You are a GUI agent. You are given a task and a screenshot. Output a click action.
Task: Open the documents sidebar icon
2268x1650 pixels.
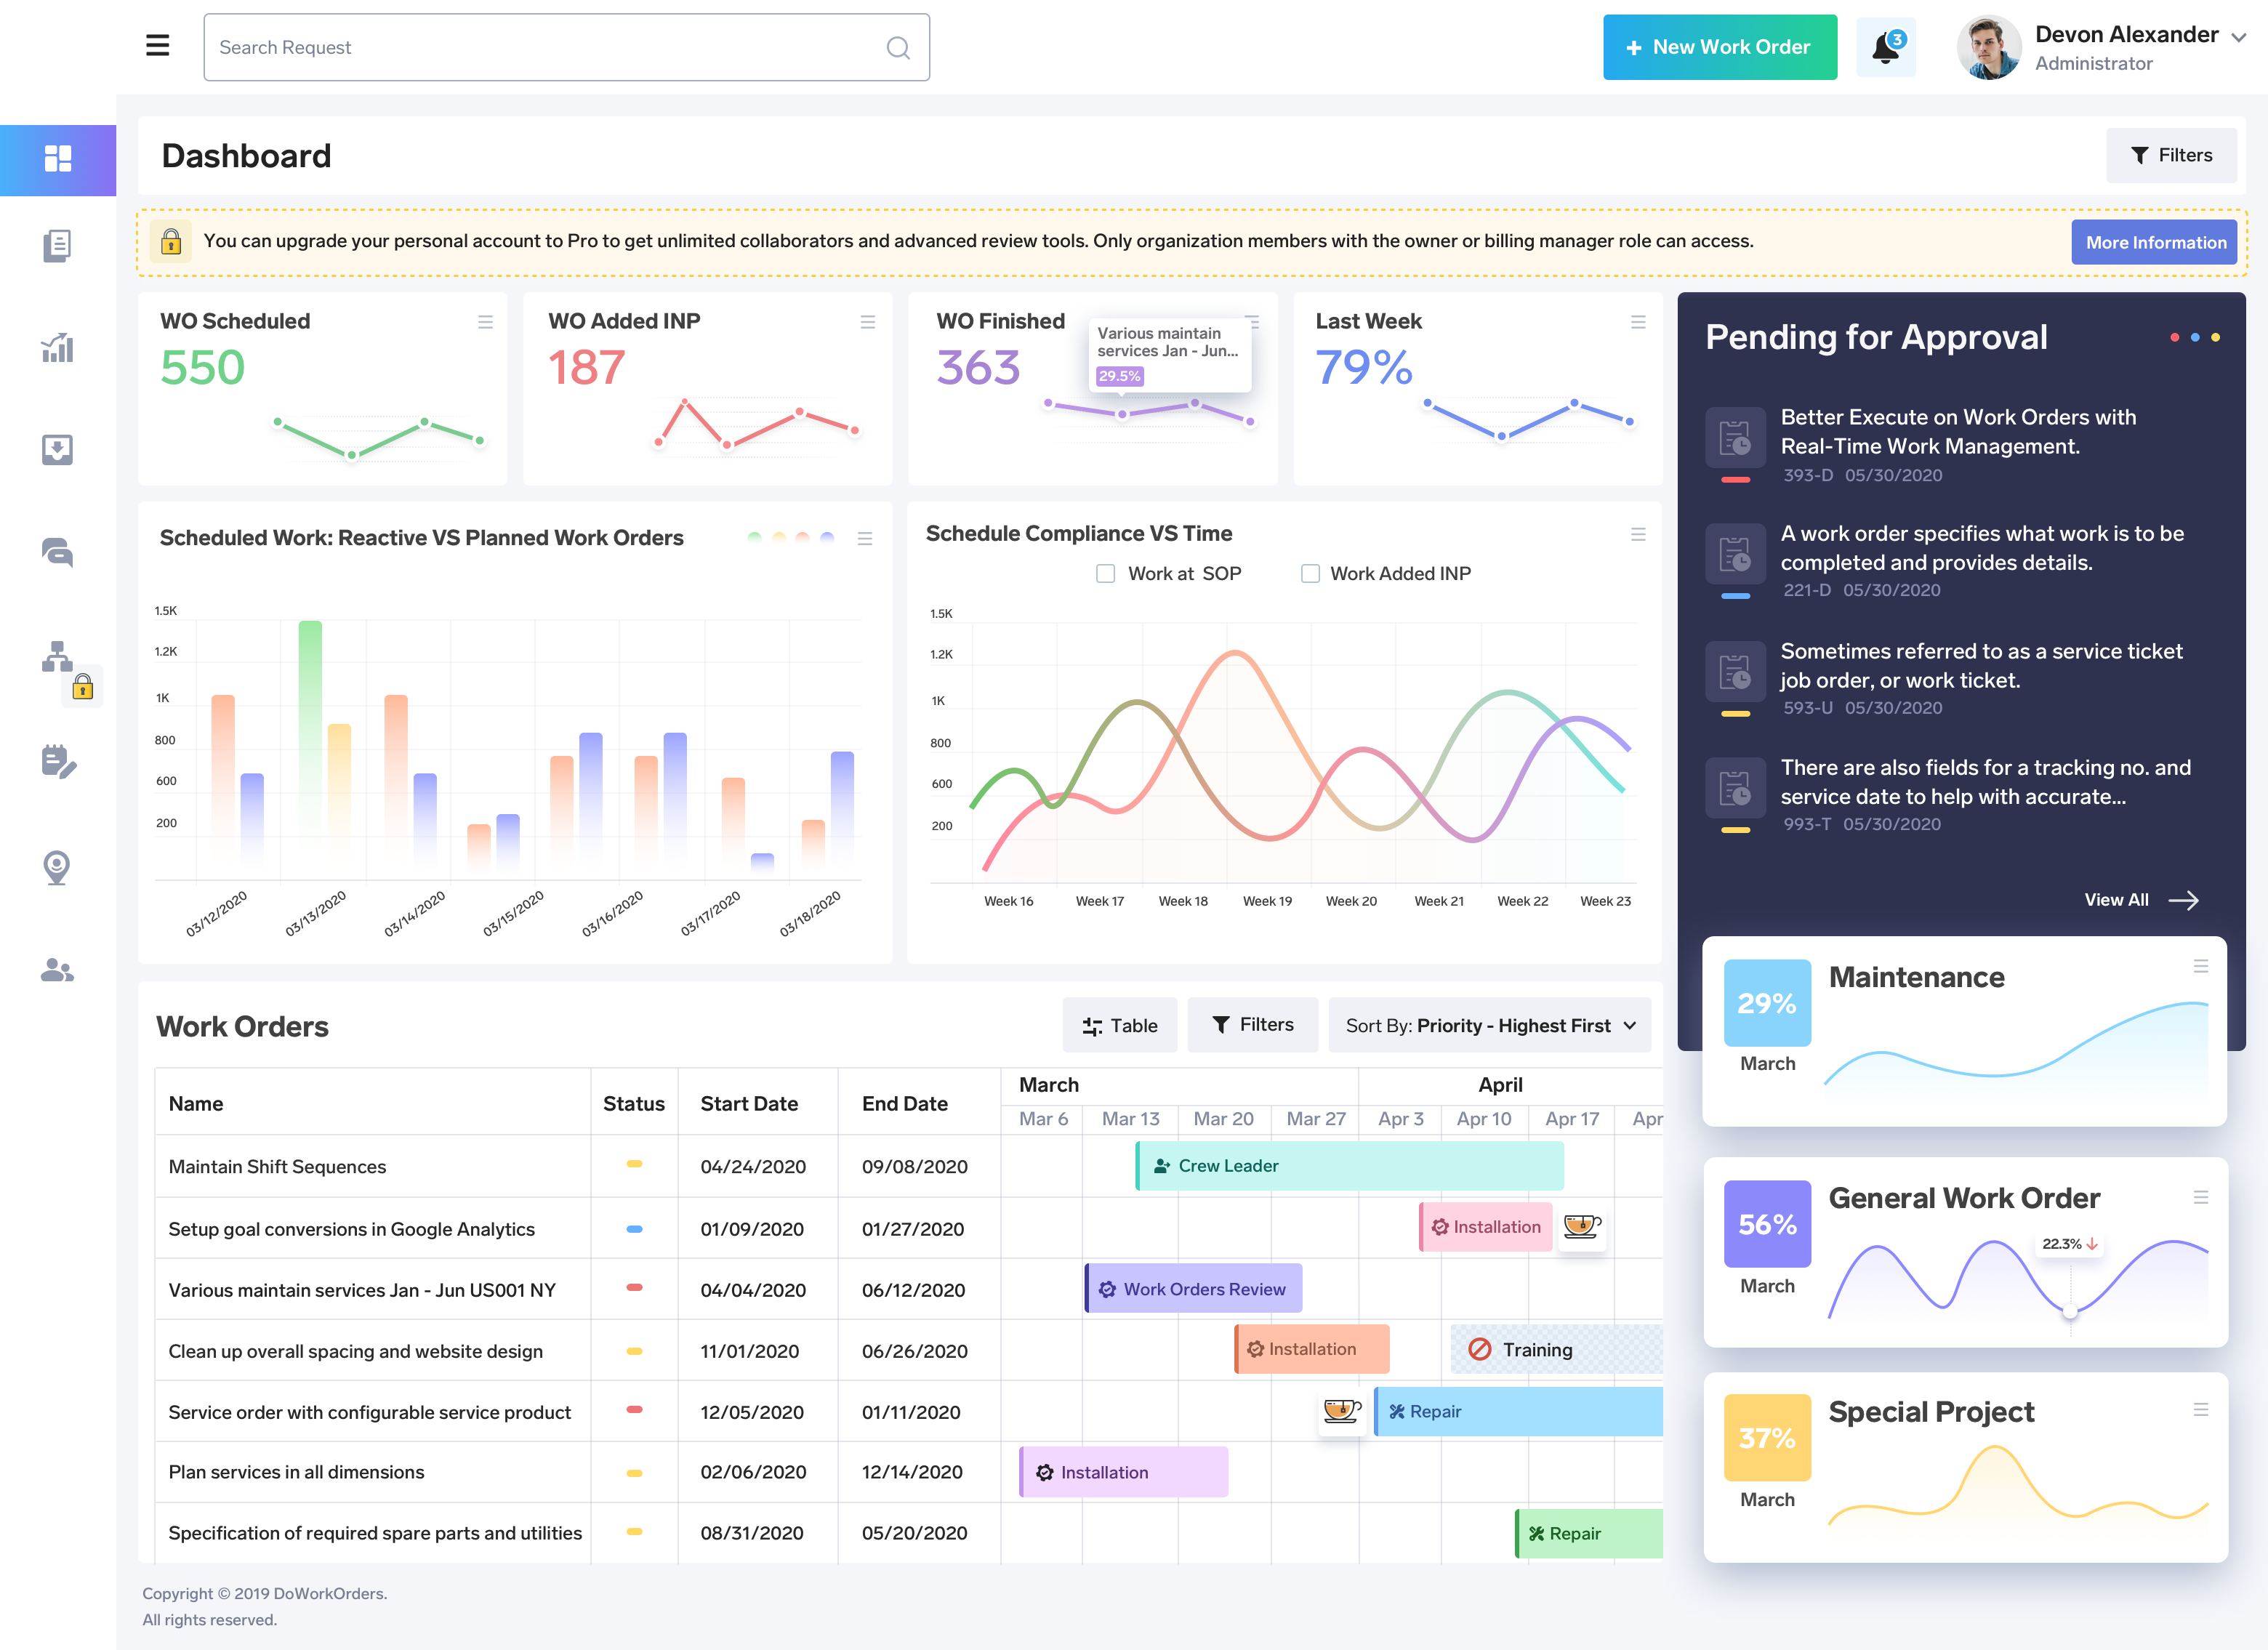[57, 245]
